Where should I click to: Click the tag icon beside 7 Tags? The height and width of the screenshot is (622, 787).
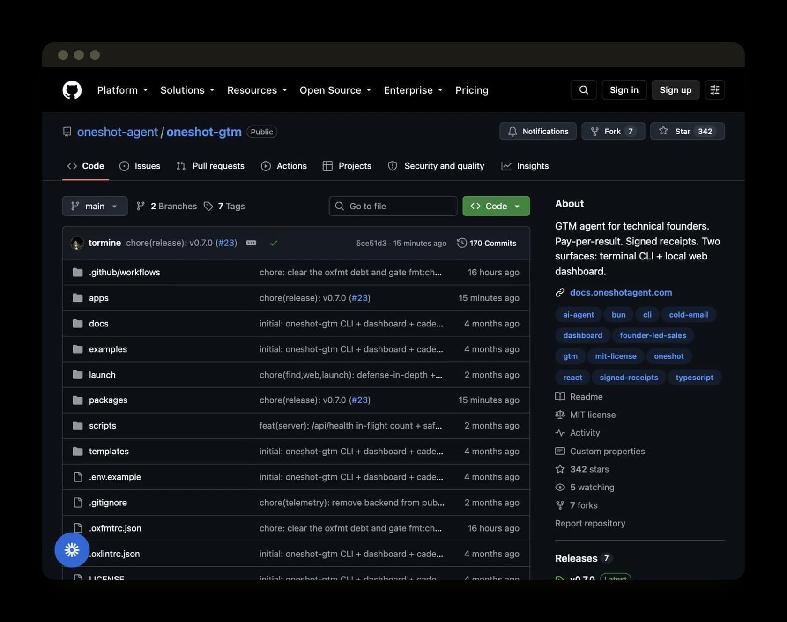(x=208, y=206)
